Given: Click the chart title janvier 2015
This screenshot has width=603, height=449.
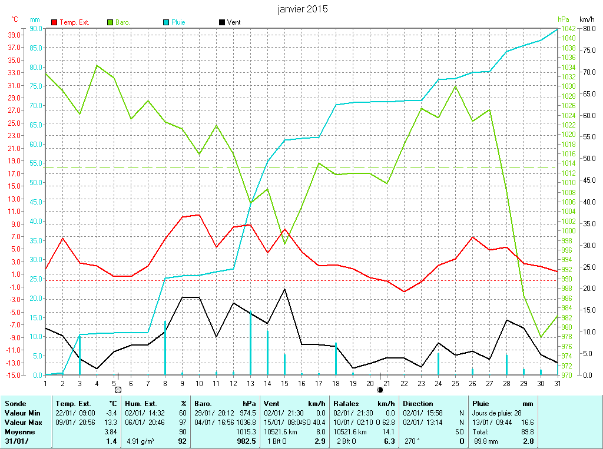Looking at the screenshot, I should click(x=303, y=9).
